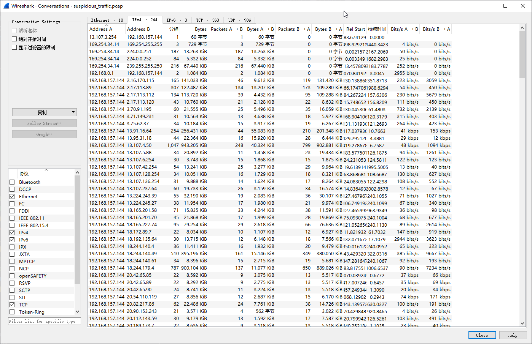Select the Token-Ring protocol entry
The height and width of the screenshot is (344, 532).
[32, 312]
